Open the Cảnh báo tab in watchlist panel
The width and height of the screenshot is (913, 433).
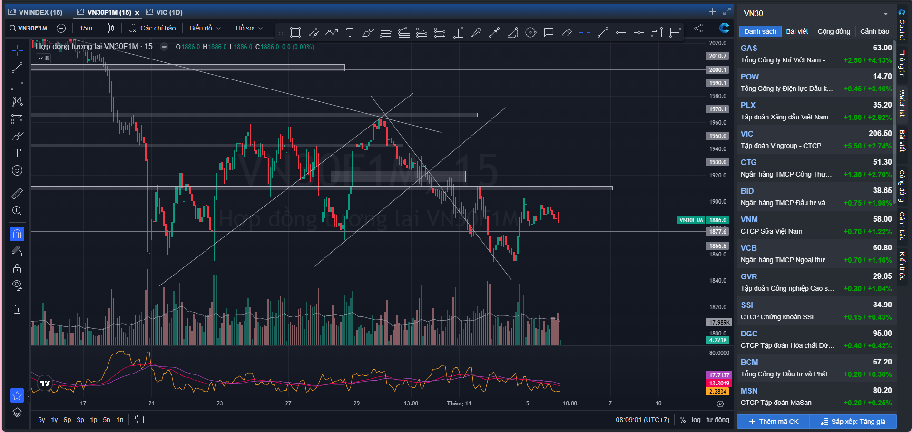click(x=874, y=31)
